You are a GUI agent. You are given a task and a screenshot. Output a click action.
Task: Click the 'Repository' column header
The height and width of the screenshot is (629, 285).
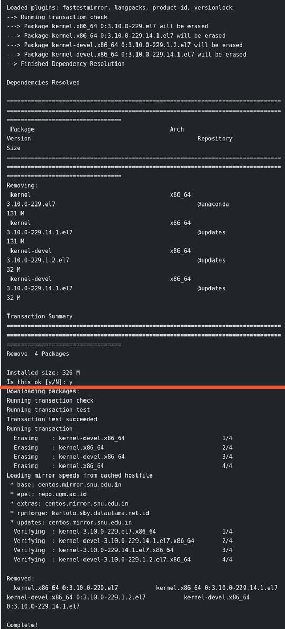click(215, 139)
